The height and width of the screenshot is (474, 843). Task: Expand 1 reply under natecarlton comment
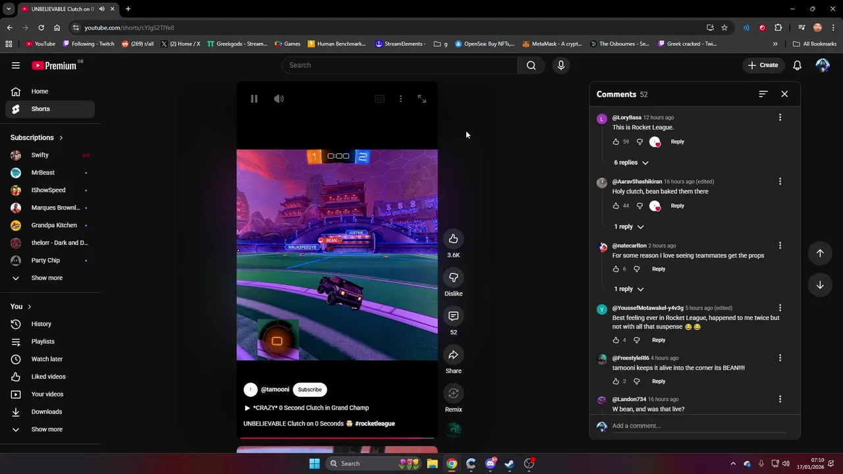coord(629,289)
